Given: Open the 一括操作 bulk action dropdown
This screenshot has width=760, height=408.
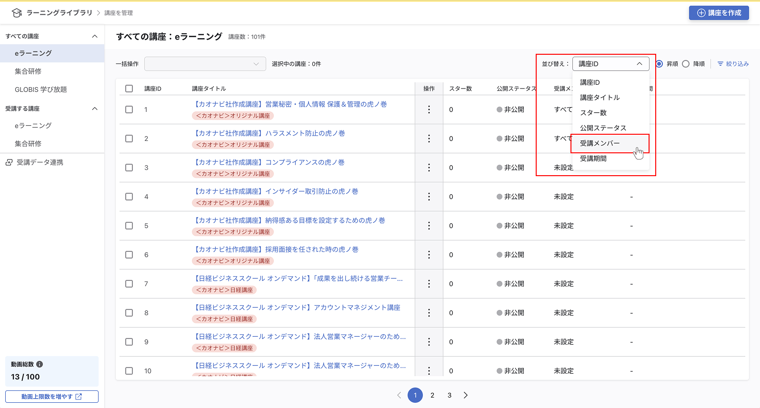Looking at the screenshot, I should [205, 64].
